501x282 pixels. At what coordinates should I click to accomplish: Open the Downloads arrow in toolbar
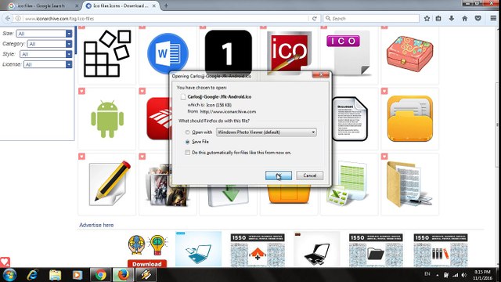click(x=452, y=19)
